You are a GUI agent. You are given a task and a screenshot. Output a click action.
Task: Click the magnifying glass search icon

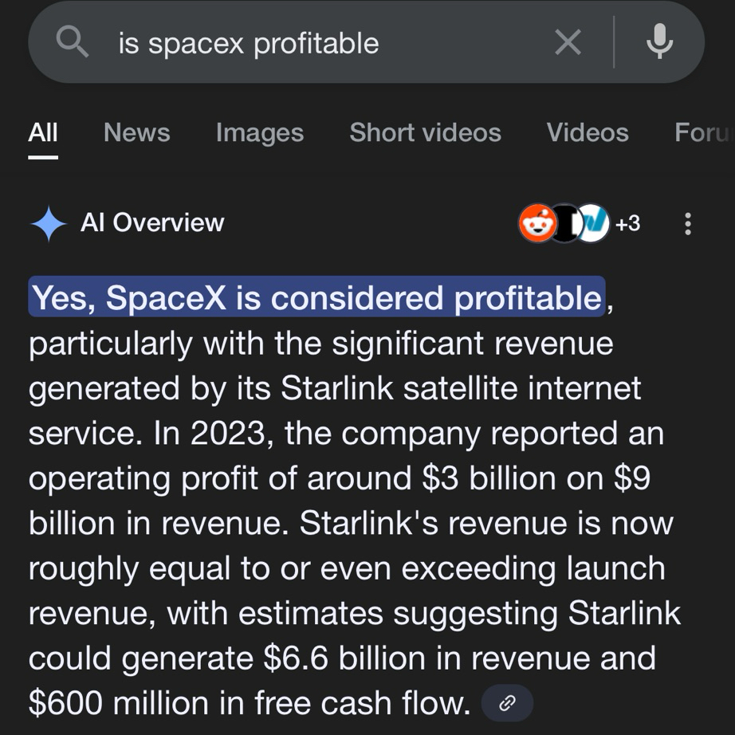click(x=73, y=42)
